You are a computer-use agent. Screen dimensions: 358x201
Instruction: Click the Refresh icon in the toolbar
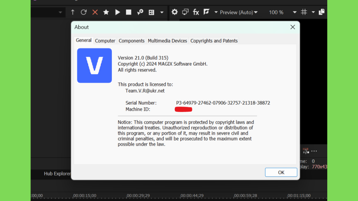click(x=84, y=12)
